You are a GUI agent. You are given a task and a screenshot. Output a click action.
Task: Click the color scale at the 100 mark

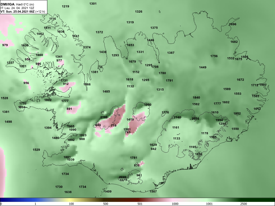[x=71, y=204]
